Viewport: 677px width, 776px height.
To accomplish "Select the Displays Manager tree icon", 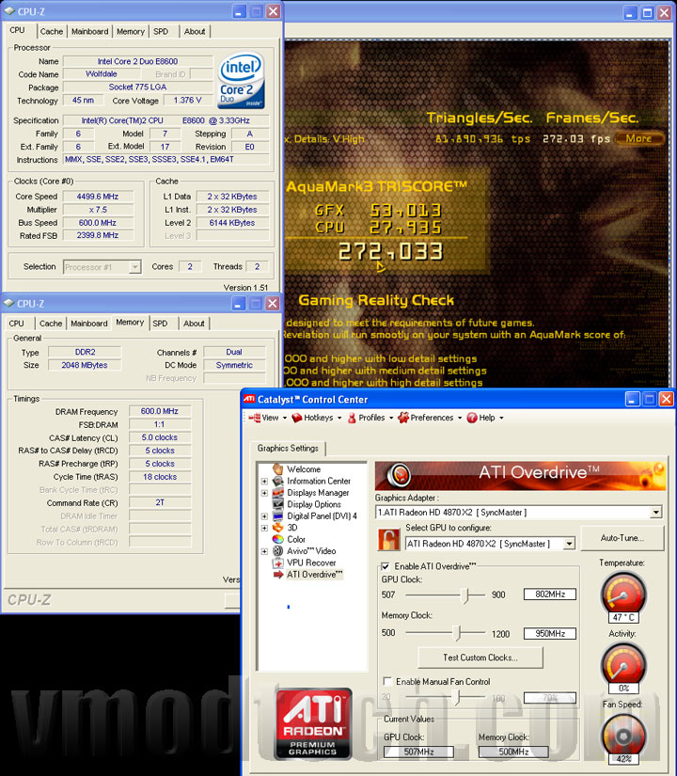I will pos(278,493).
